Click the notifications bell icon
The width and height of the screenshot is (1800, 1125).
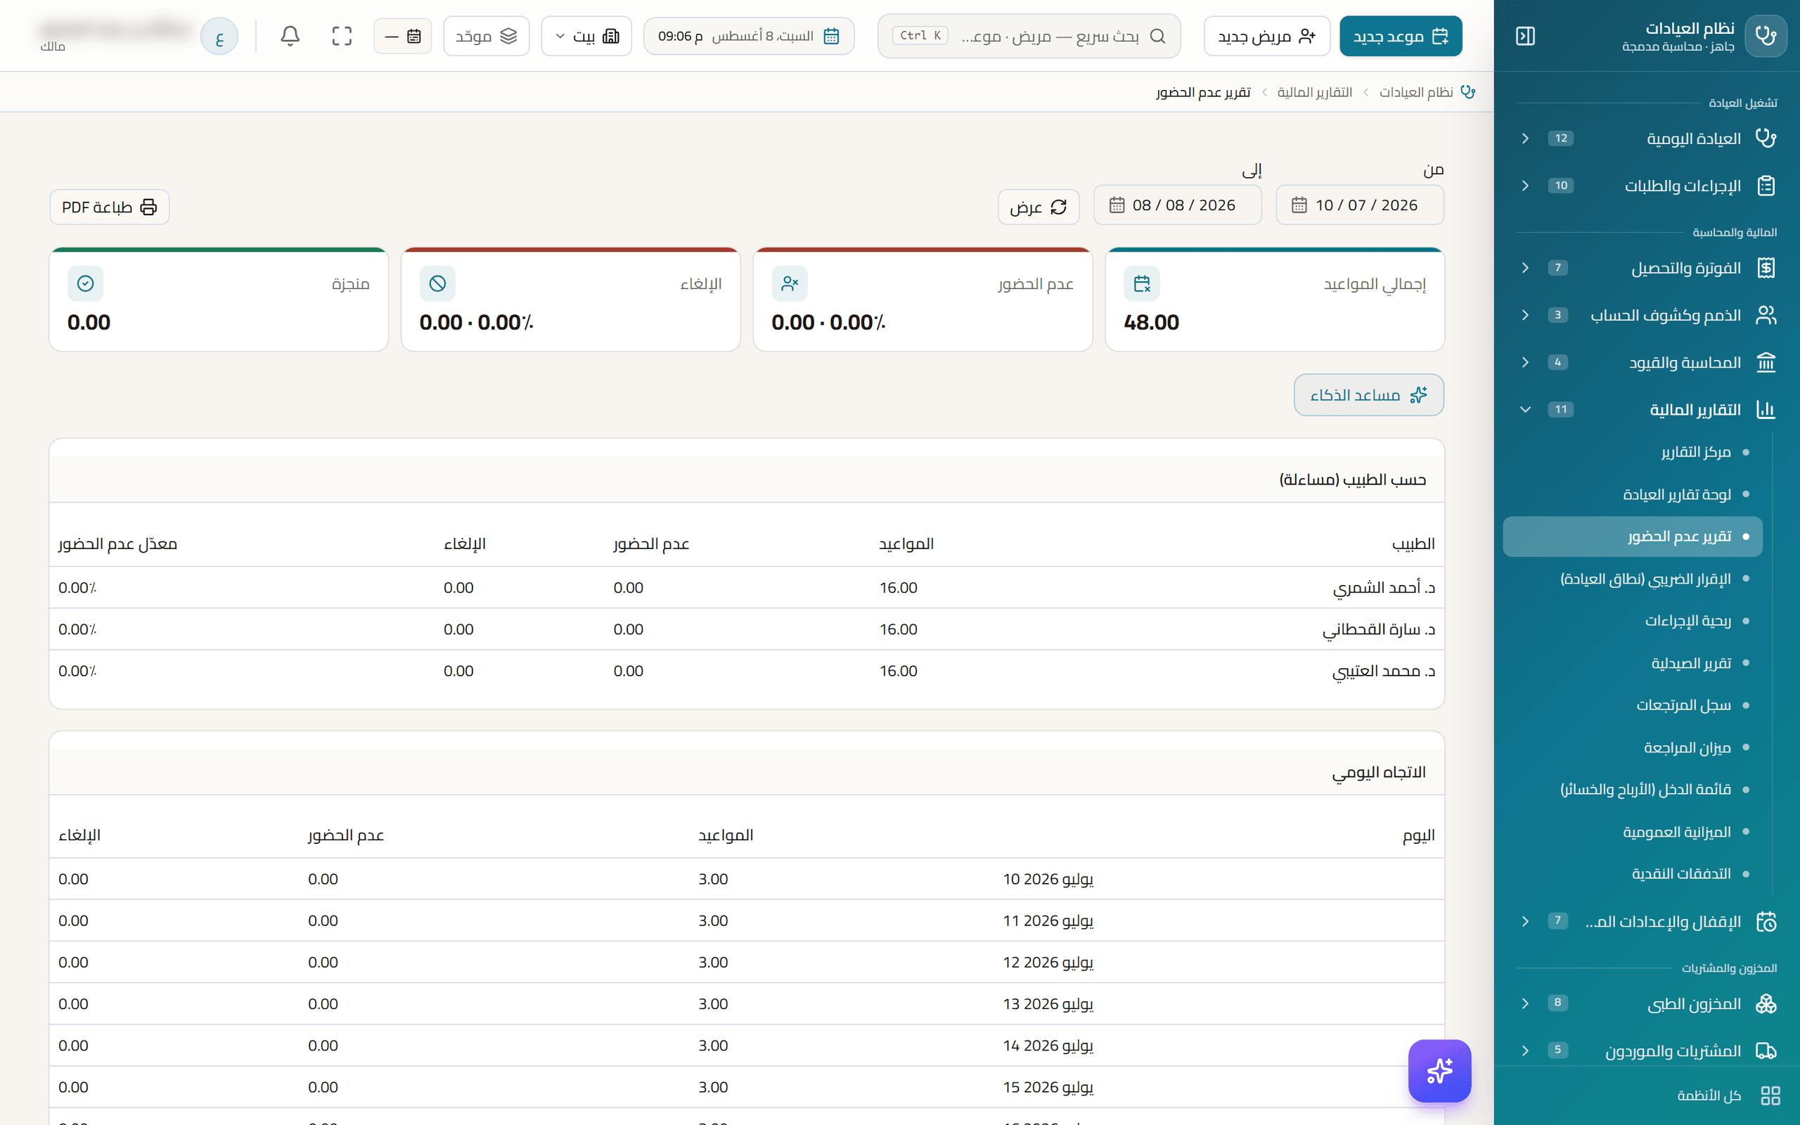(x=290, y=36)
